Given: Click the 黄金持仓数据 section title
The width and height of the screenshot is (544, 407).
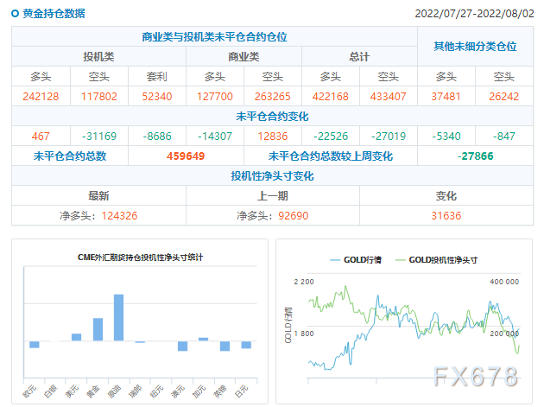Looking at the screenshot, I should click(54, 14).
